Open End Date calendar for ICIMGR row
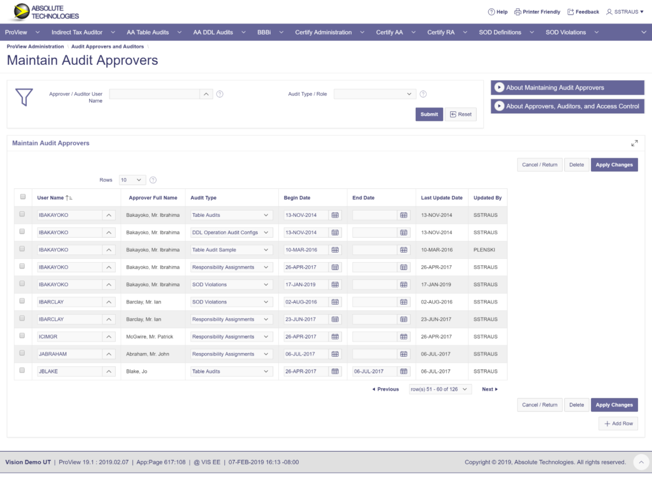The height and width of the screenshot is (479, 652). (404, 337)
